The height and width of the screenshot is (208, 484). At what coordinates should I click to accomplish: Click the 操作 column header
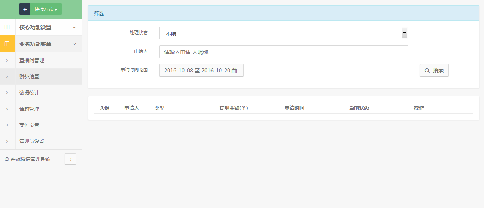[x=419, y=108]
